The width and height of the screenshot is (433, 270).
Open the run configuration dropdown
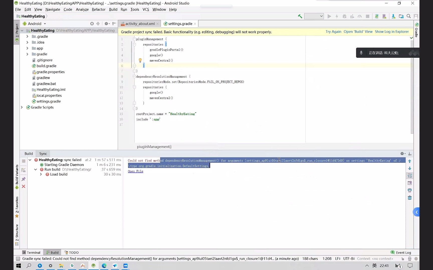point(314,16)
